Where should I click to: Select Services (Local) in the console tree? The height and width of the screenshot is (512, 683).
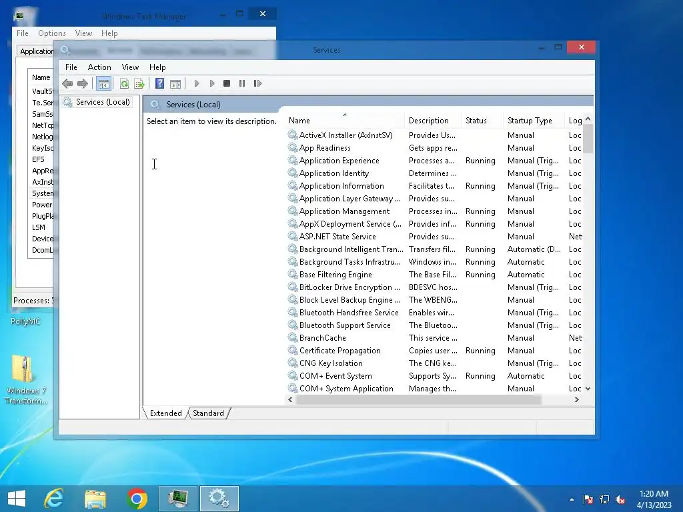pyautogui.click(x=103, y=102)
